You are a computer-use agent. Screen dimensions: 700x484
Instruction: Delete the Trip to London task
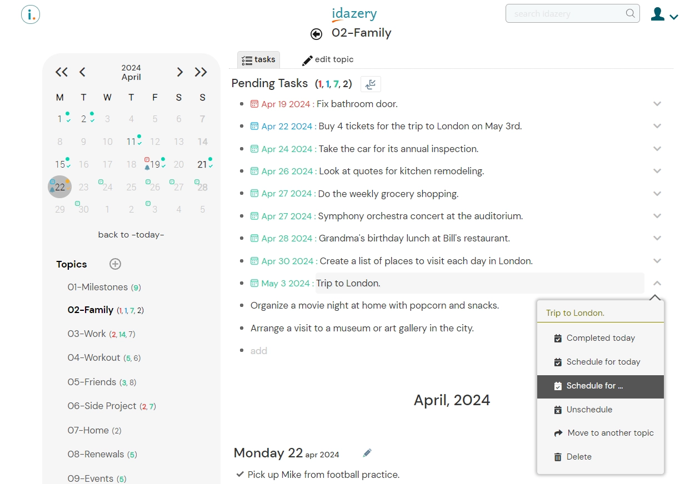[601, 457]
